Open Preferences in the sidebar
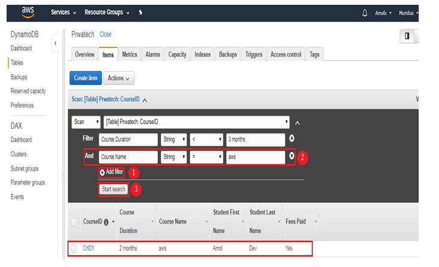The image size is (439, 267). click(x=22, y=105)
